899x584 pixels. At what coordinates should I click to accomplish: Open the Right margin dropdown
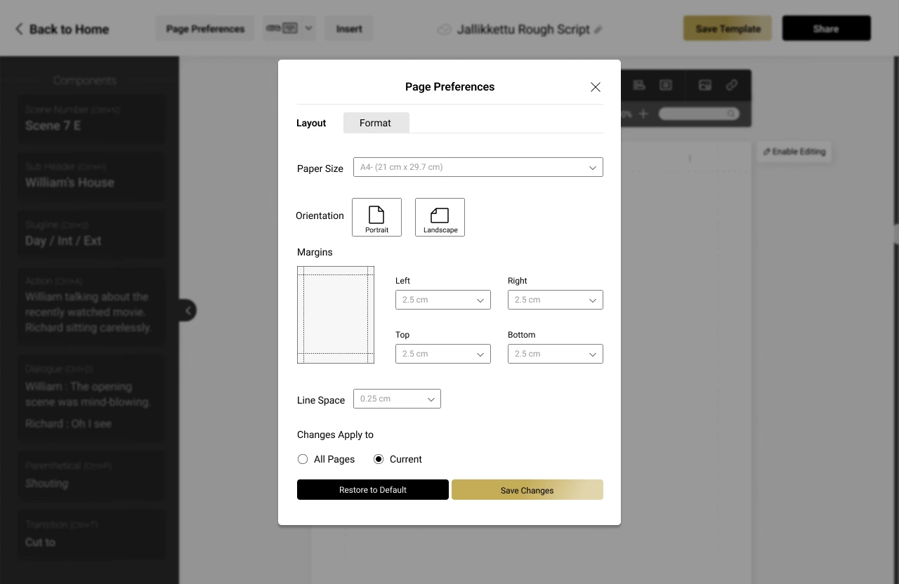(x=555, y=300)
